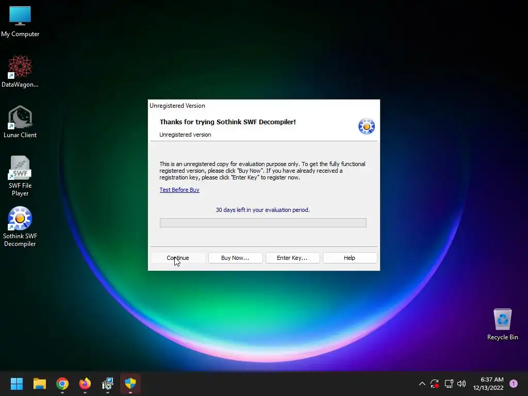528x396 pixels.
Task: Click the Continue button in the dialog
Action: [x=178, y=258]
